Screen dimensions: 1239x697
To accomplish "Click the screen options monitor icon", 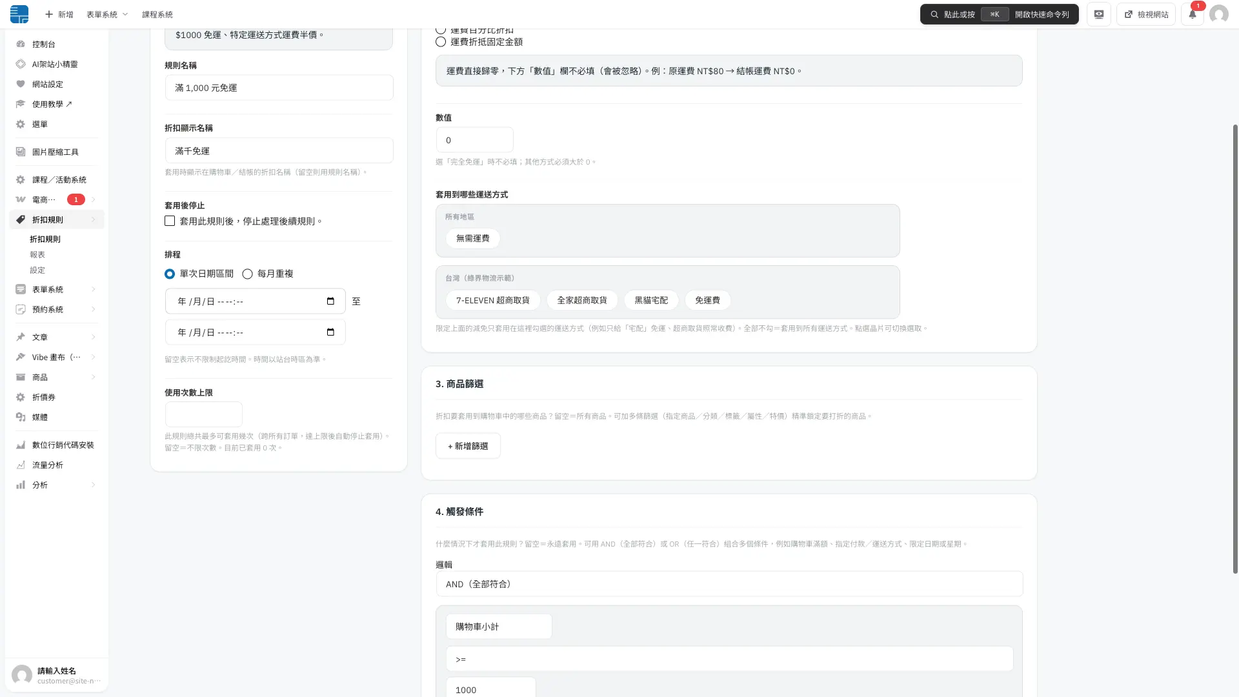I will pos(1099,14).
